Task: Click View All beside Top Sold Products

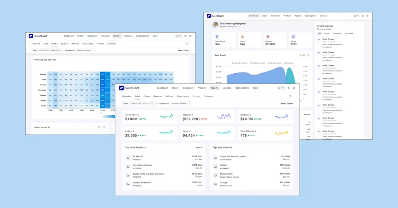Action: point(199,147)
